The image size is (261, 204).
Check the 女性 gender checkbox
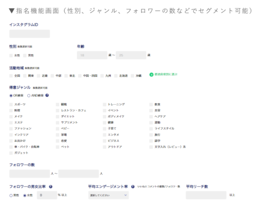11,55
